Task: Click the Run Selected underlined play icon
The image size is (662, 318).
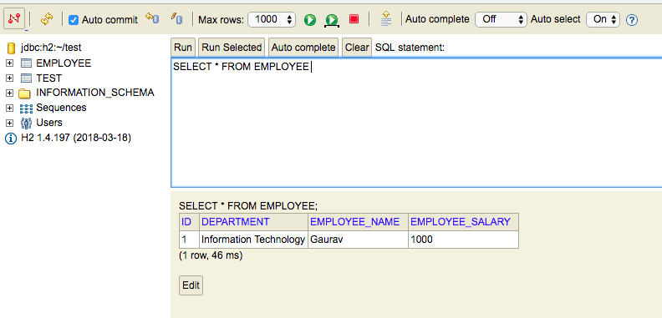Action: click(332, 20)
